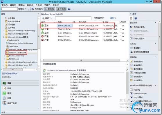This screenshot has width=162, height=115.
Task: Click the IPConfig task icon
Action: point(131,90)
